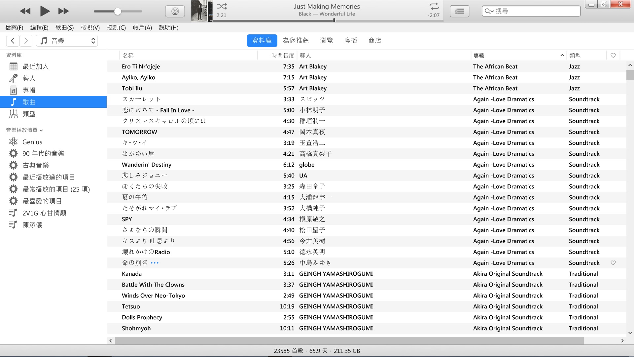Open 類型 in the sidebar

[53, 114]
